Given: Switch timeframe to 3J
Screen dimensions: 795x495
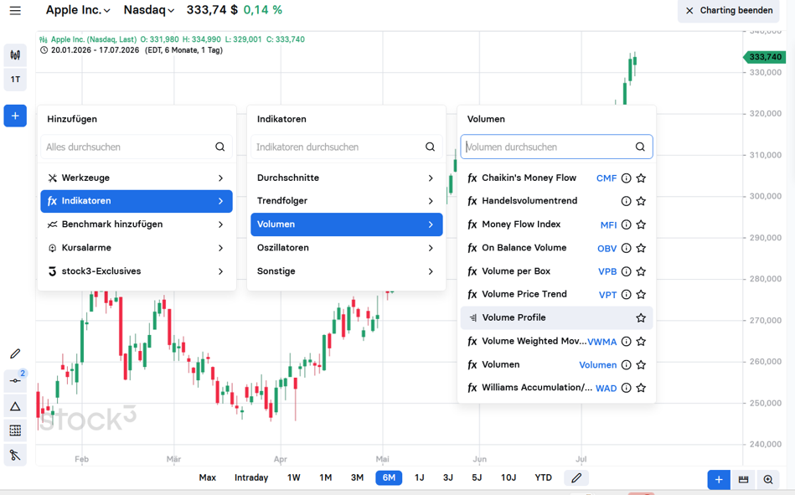Looking at the screenshot, I should coord(448,477).
